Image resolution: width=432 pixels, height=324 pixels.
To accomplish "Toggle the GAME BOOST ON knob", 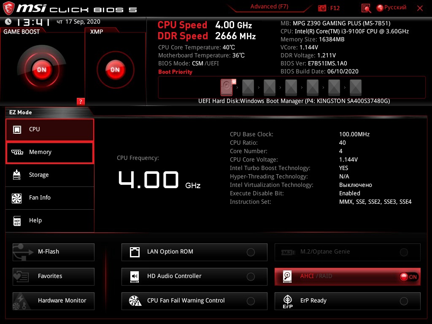I will pyautogui.click(x=42, y=70).
